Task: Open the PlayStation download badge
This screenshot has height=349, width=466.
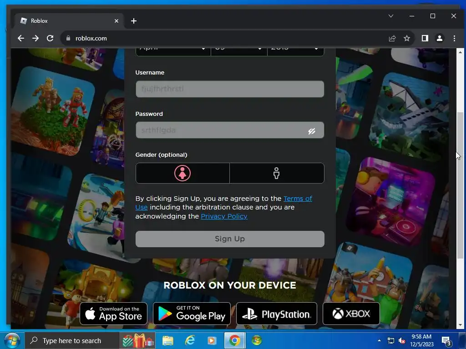Action: (x=277, y=314)
